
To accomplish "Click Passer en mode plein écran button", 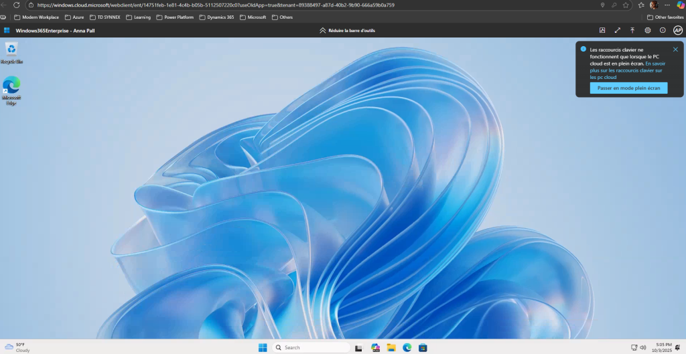I will (628, 88).
